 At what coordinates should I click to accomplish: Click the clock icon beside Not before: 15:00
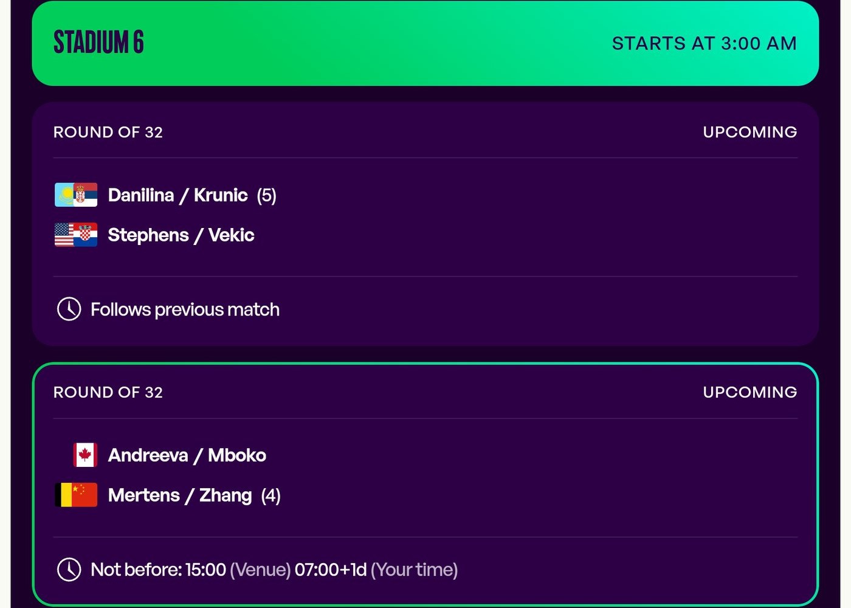click(69, 570)
